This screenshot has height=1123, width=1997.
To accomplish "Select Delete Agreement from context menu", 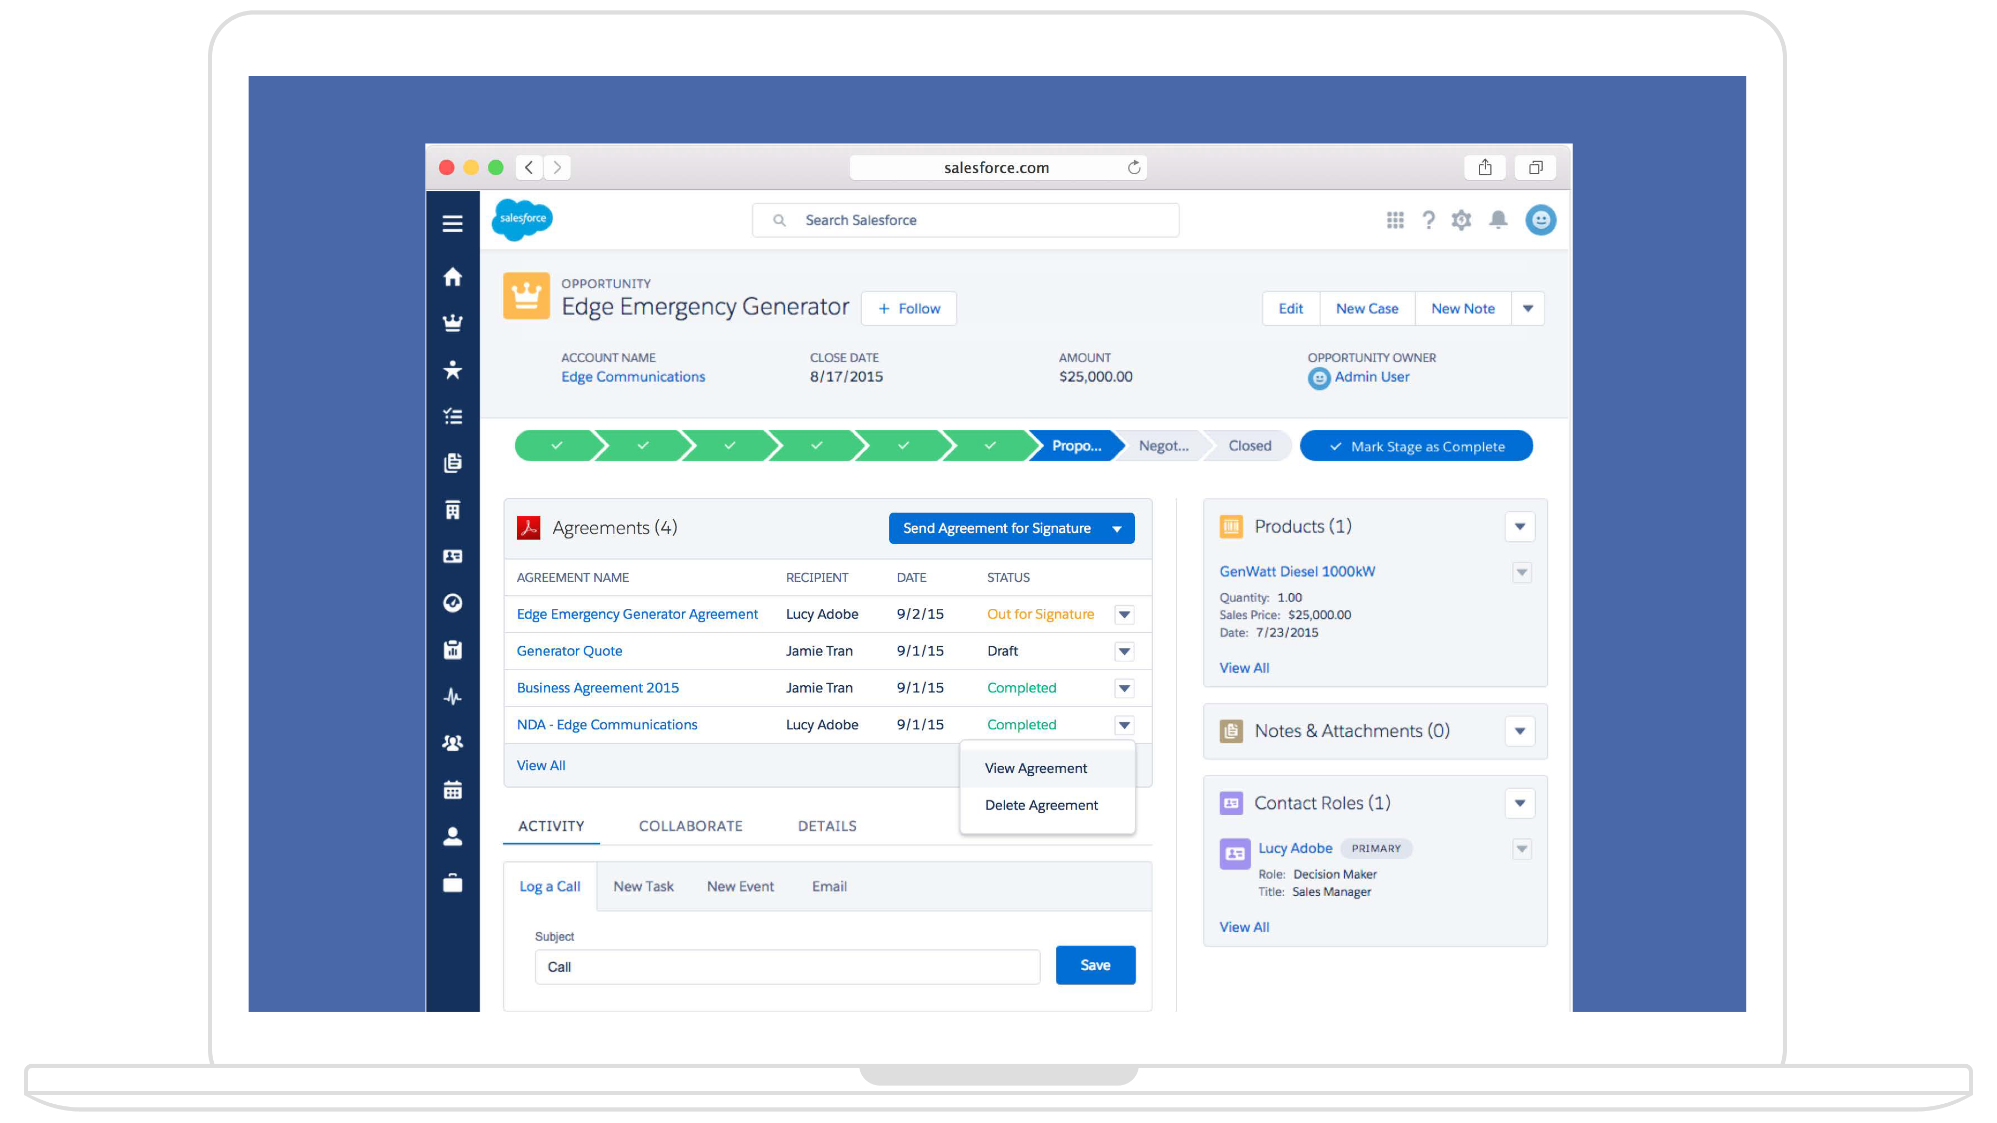I will point(1046,805).
